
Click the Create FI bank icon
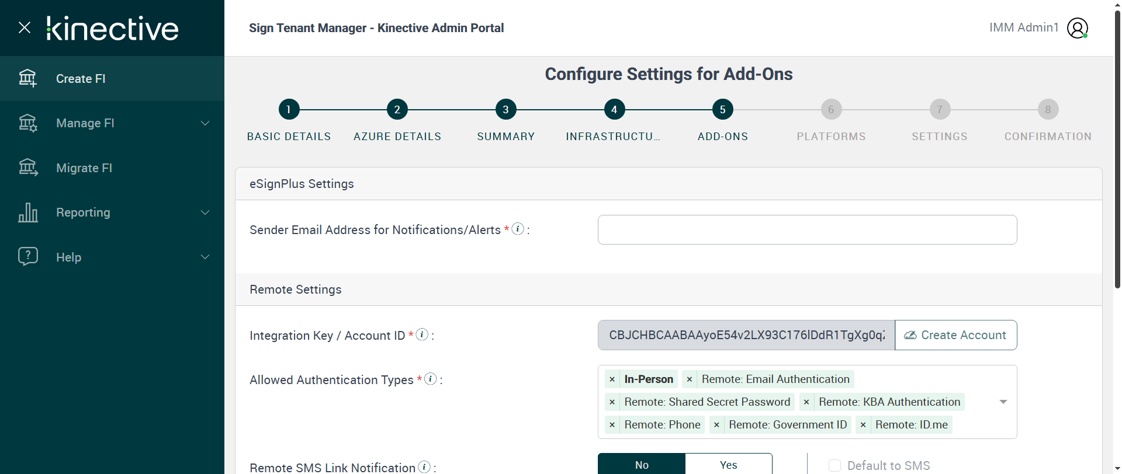27,78
